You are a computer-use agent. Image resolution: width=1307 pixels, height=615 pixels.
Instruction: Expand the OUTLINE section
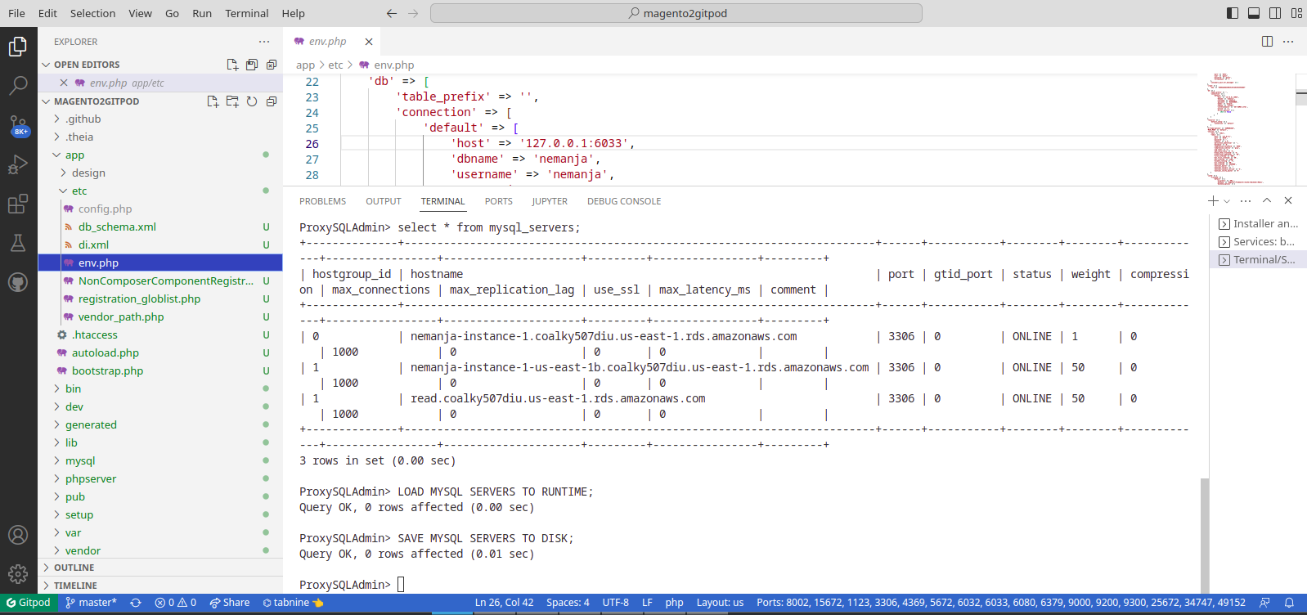coord(74,568)
